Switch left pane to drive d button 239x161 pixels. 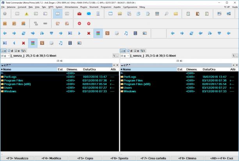(x=11, y=51)
